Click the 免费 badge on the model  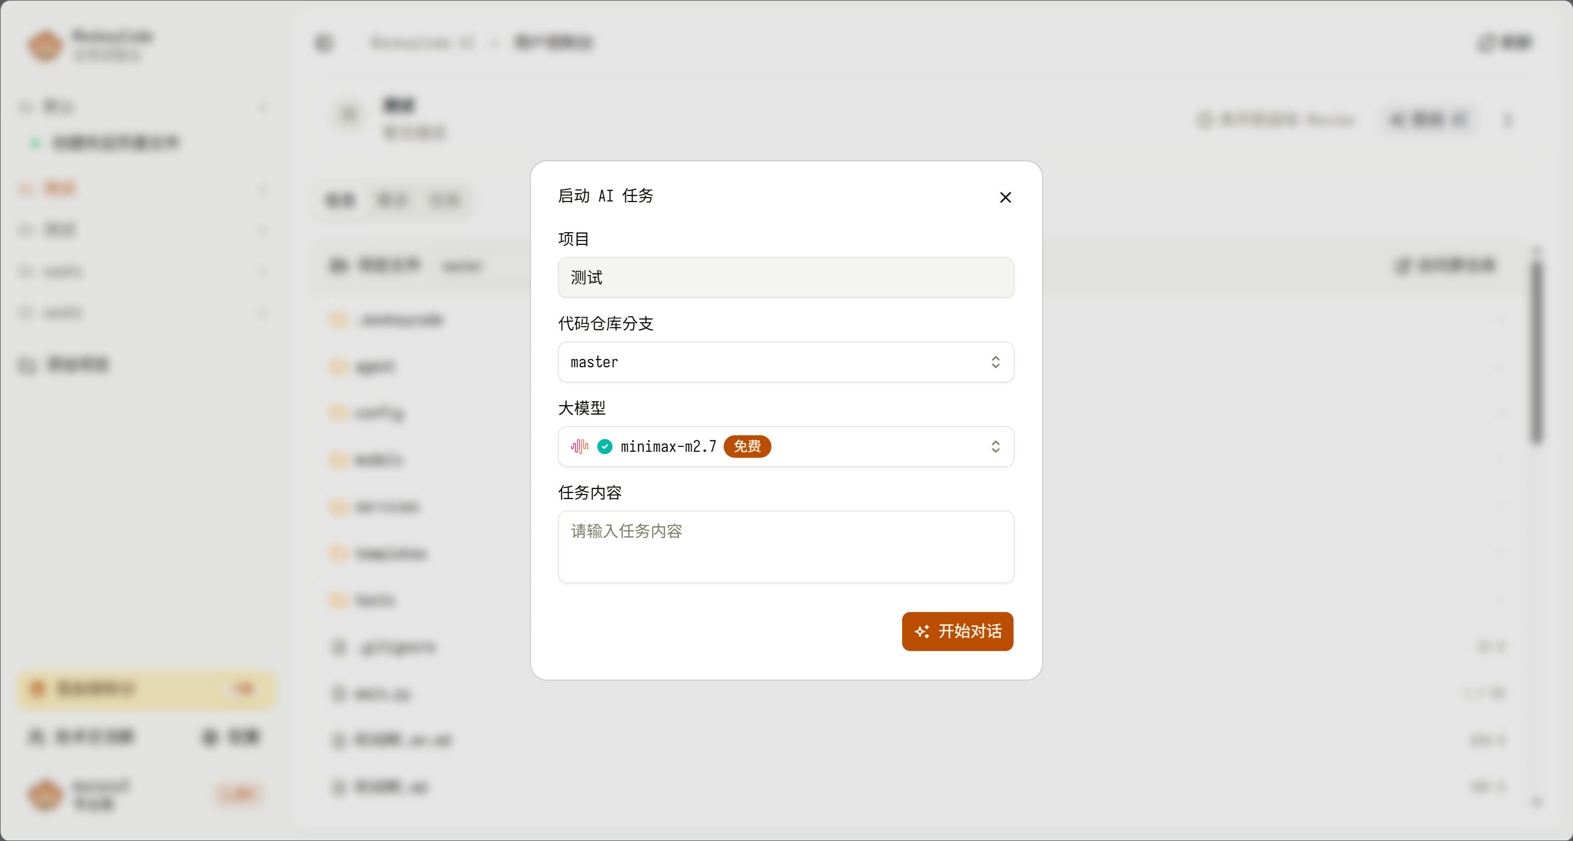coord(747,446)
